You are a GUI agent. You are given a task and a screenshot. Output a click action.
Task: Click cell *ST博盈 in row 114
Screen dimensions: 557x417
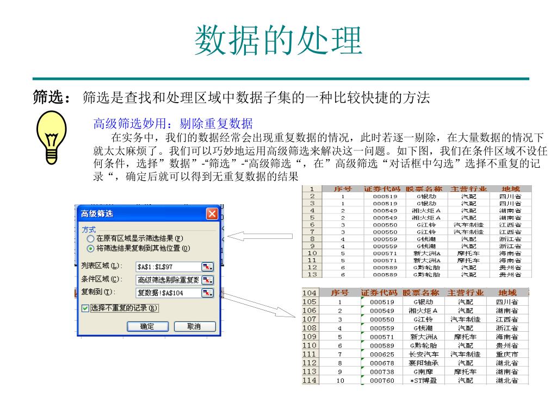point(424,381)
